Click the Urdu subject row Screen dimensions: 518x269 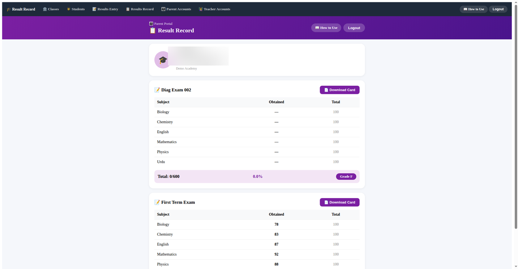point(257,162)
